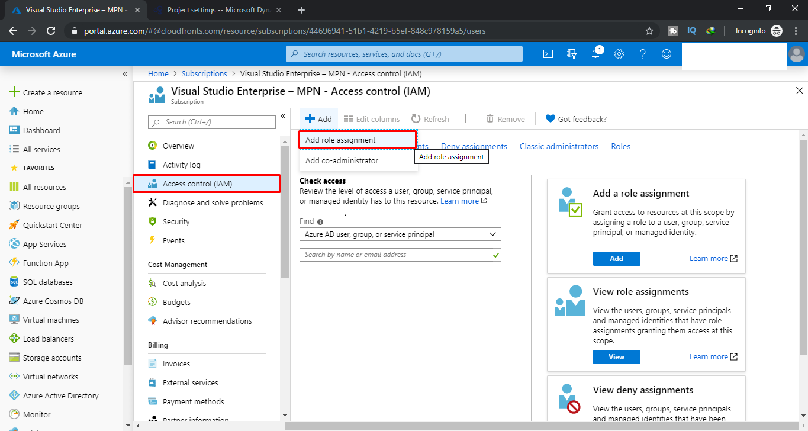This screenshot has height=431, width=808.
Task: Open Learn more in Add role card
Action: (713, 259)
